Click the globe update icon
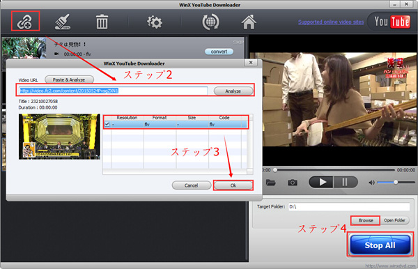Viewport: 418px width, 269px height. click(x=210, y=22)
